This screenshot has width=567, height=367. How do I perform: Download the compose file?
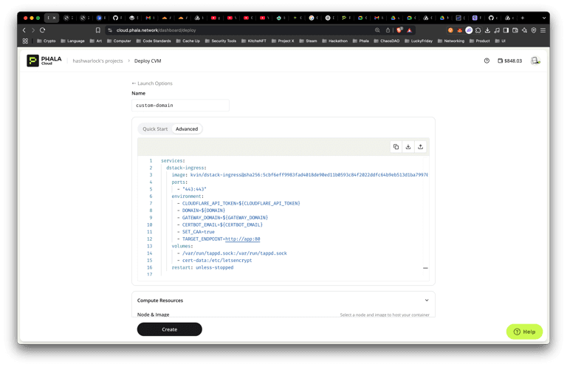pos(408,147)
